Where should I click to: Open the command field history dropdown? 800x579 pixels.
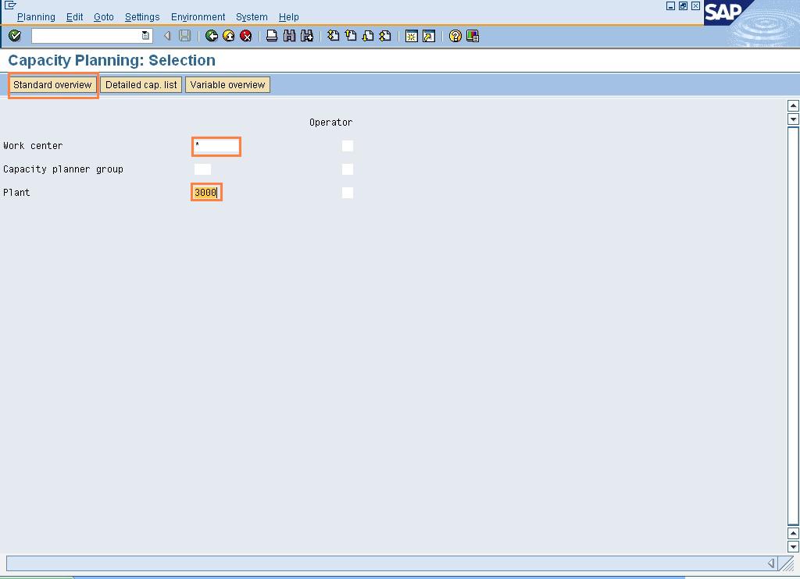pyautogui.click(x=145, y=36)
